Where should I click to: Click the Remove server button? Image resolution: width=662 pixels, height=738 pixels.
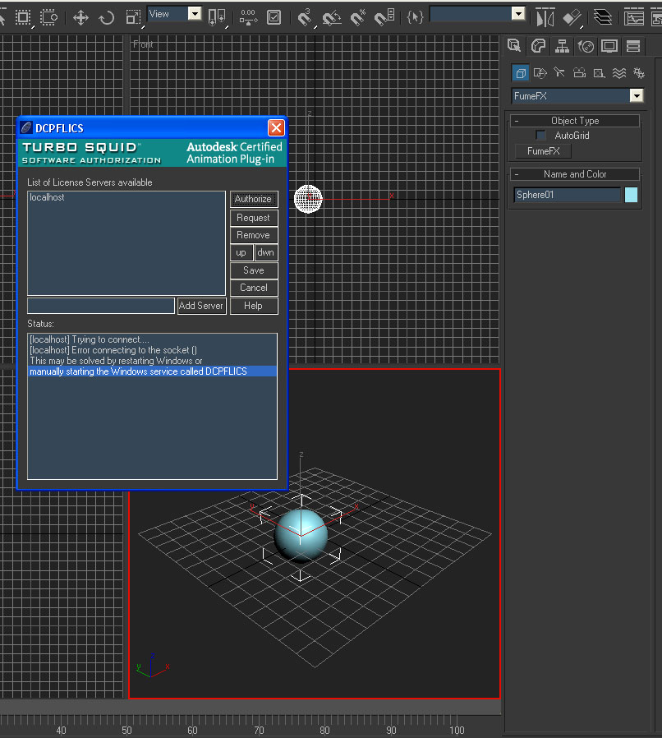(x=254, y=235)
